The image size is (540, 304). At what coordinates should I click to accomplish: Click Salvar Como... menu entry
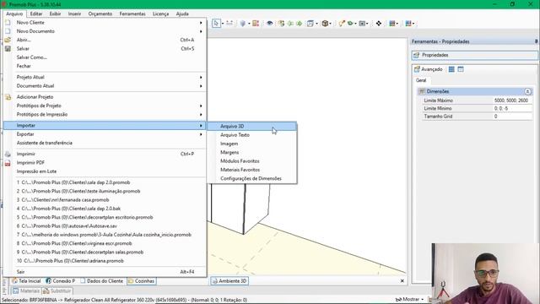point(105,57)
